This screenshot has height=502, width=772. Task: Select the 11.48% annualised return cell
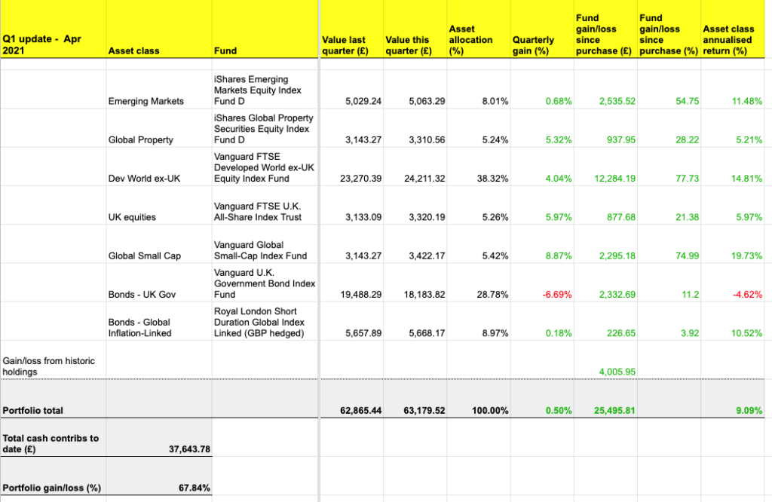point(733,89)
